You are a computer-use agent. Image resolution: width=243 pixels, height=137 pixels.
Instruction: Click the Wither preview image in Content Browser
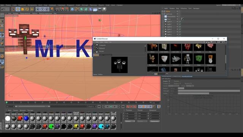click(x=119, y=65)
